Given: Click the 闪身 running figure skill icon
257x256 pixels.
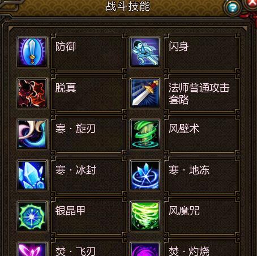Looking at the screenshot, I should 145,52.
